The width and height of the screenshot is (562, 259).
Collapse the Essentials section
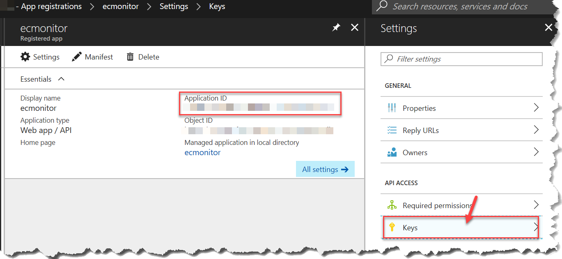pos(61,79)
